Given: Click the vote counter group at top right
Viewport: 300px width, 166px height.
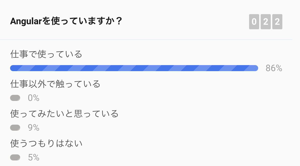Looking at the screenshot, I should click(x=265, y=22).
